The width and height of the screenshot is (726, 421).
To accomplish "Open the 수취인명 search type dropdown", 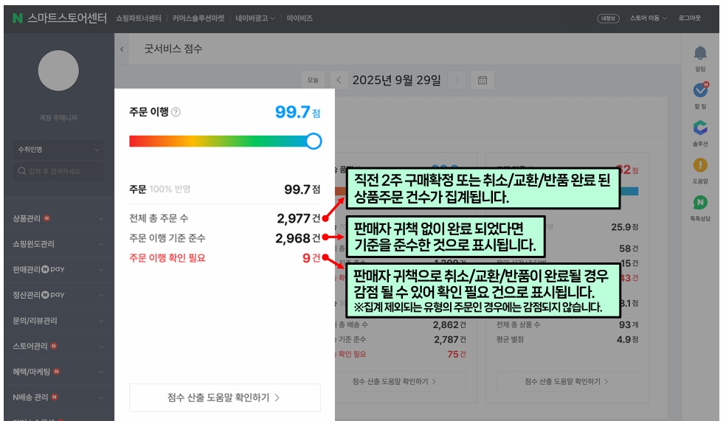I will pos(58,150).
